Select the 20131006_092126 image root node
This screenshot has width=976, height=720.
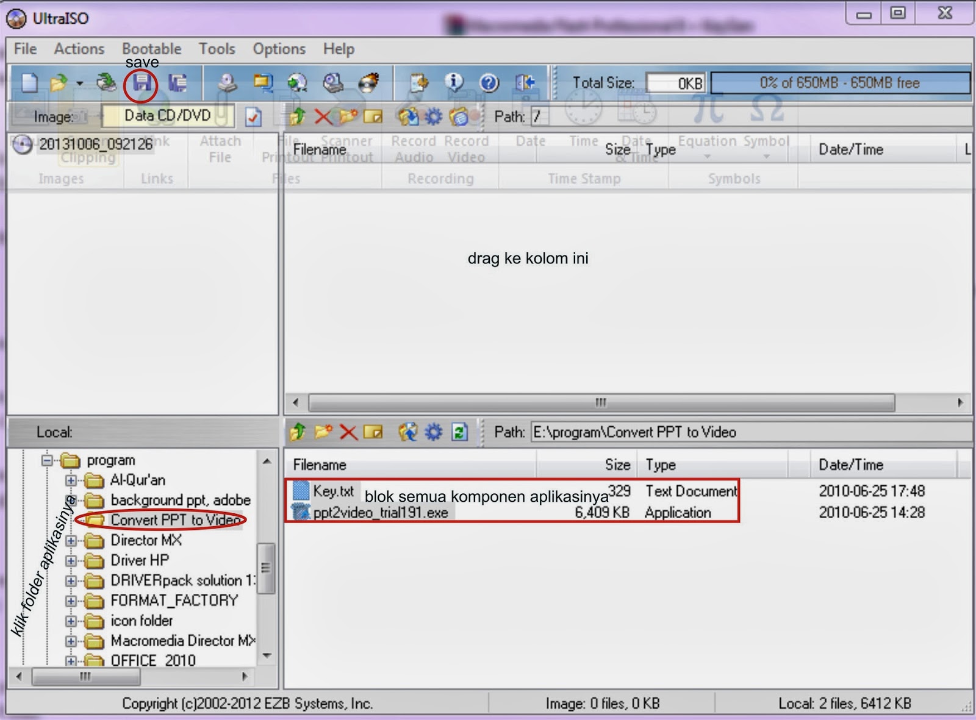coord(96,144)
